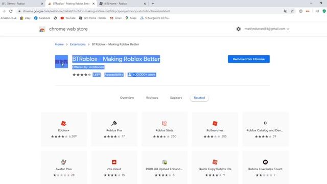The height and width of the screenshot is (184, 327).
Task: Open the Gmail bookmark
Action: (x=115, y=18)
